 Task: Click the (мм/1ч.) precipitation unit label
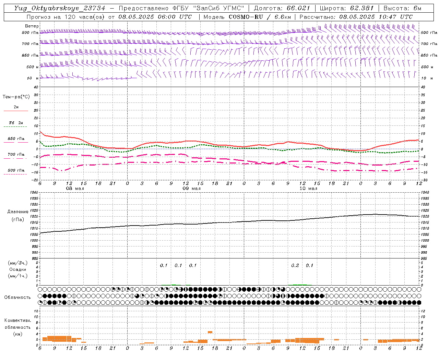click(18, 276)
